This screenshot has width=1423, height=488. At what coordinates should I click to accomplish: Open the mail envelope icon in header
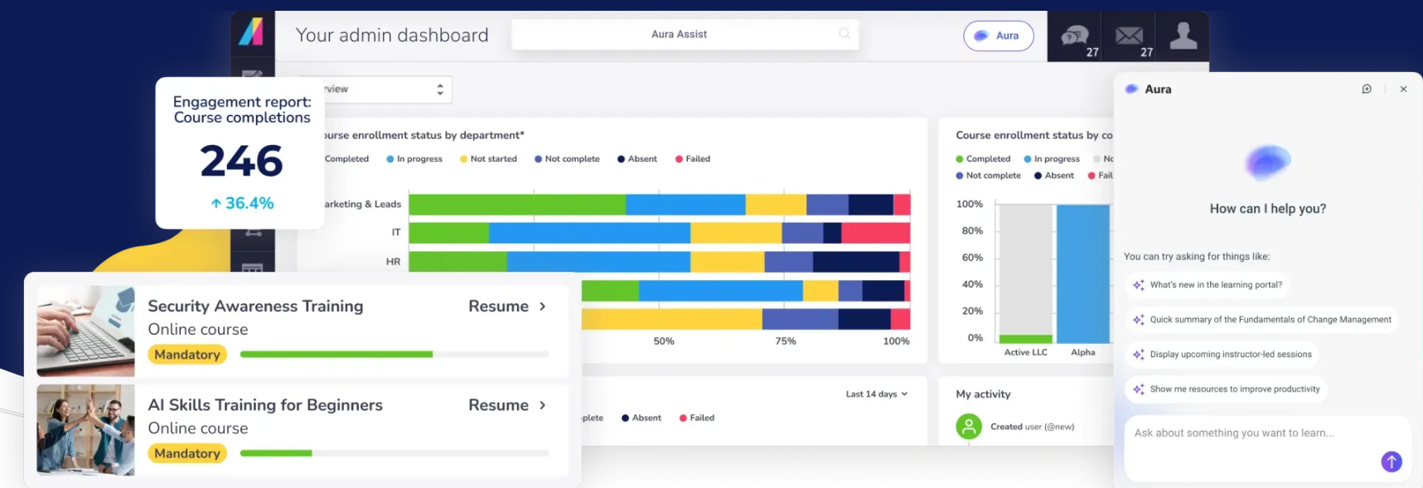(1129, 36)
